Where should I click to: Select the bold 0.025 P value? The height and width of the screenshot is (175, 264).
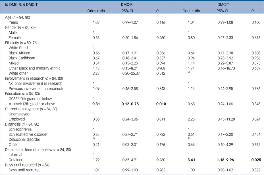(256, 160)
